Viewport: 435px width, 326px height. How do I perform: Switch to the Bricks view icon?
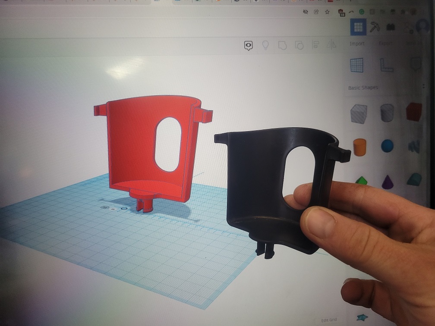pyautogui.click(x=391, y=27)
